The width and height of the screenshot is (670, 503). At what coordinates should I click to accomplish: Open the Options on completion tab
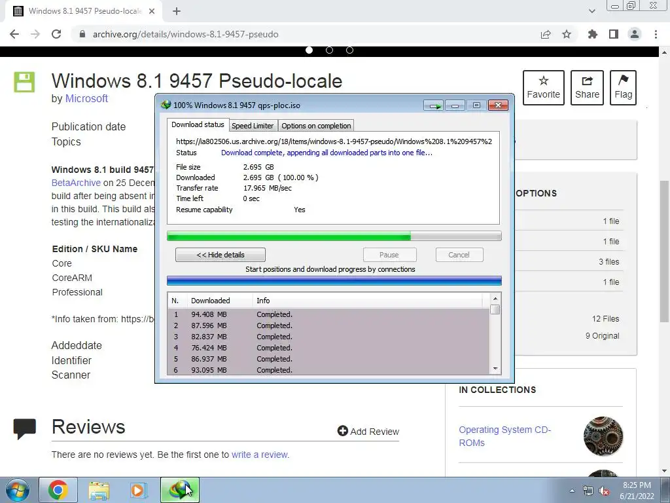(x=316, y=126)
